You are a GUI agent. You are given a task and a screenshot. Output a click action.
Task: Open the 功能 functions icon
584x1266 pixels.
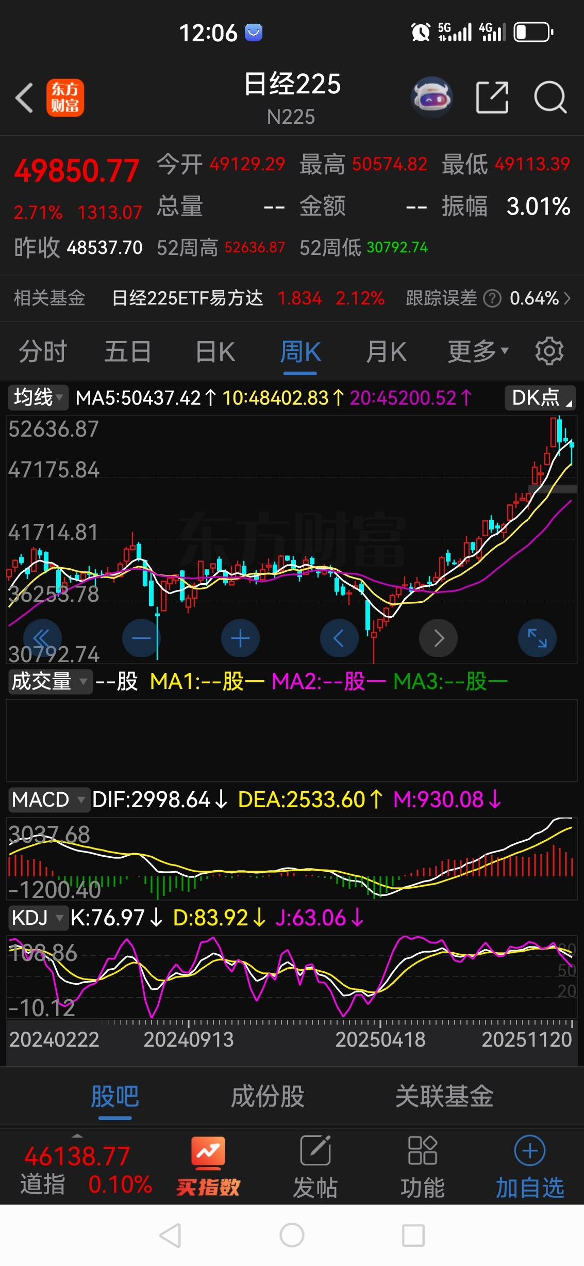click(423, 1166)
